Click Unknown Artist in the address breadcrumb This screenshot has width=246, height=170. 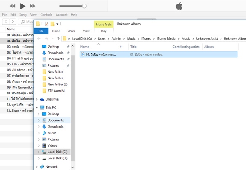207,39
